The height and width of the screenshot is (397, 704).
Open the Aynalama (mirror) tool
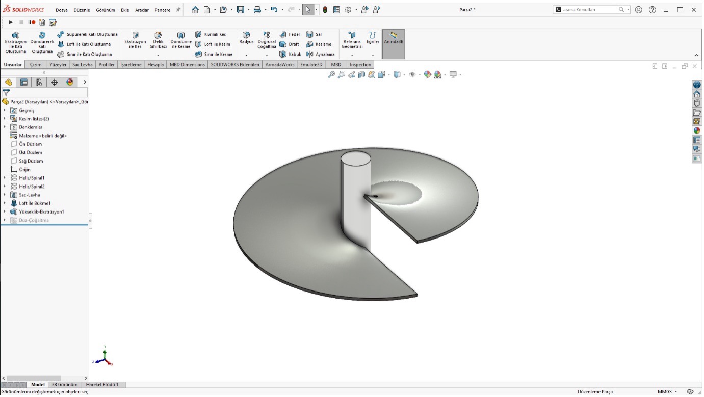(x=321, y=54)
